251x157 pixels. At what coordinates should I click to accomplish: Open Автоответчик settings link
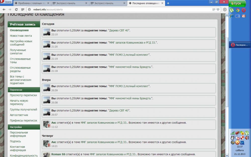(19, 115)
